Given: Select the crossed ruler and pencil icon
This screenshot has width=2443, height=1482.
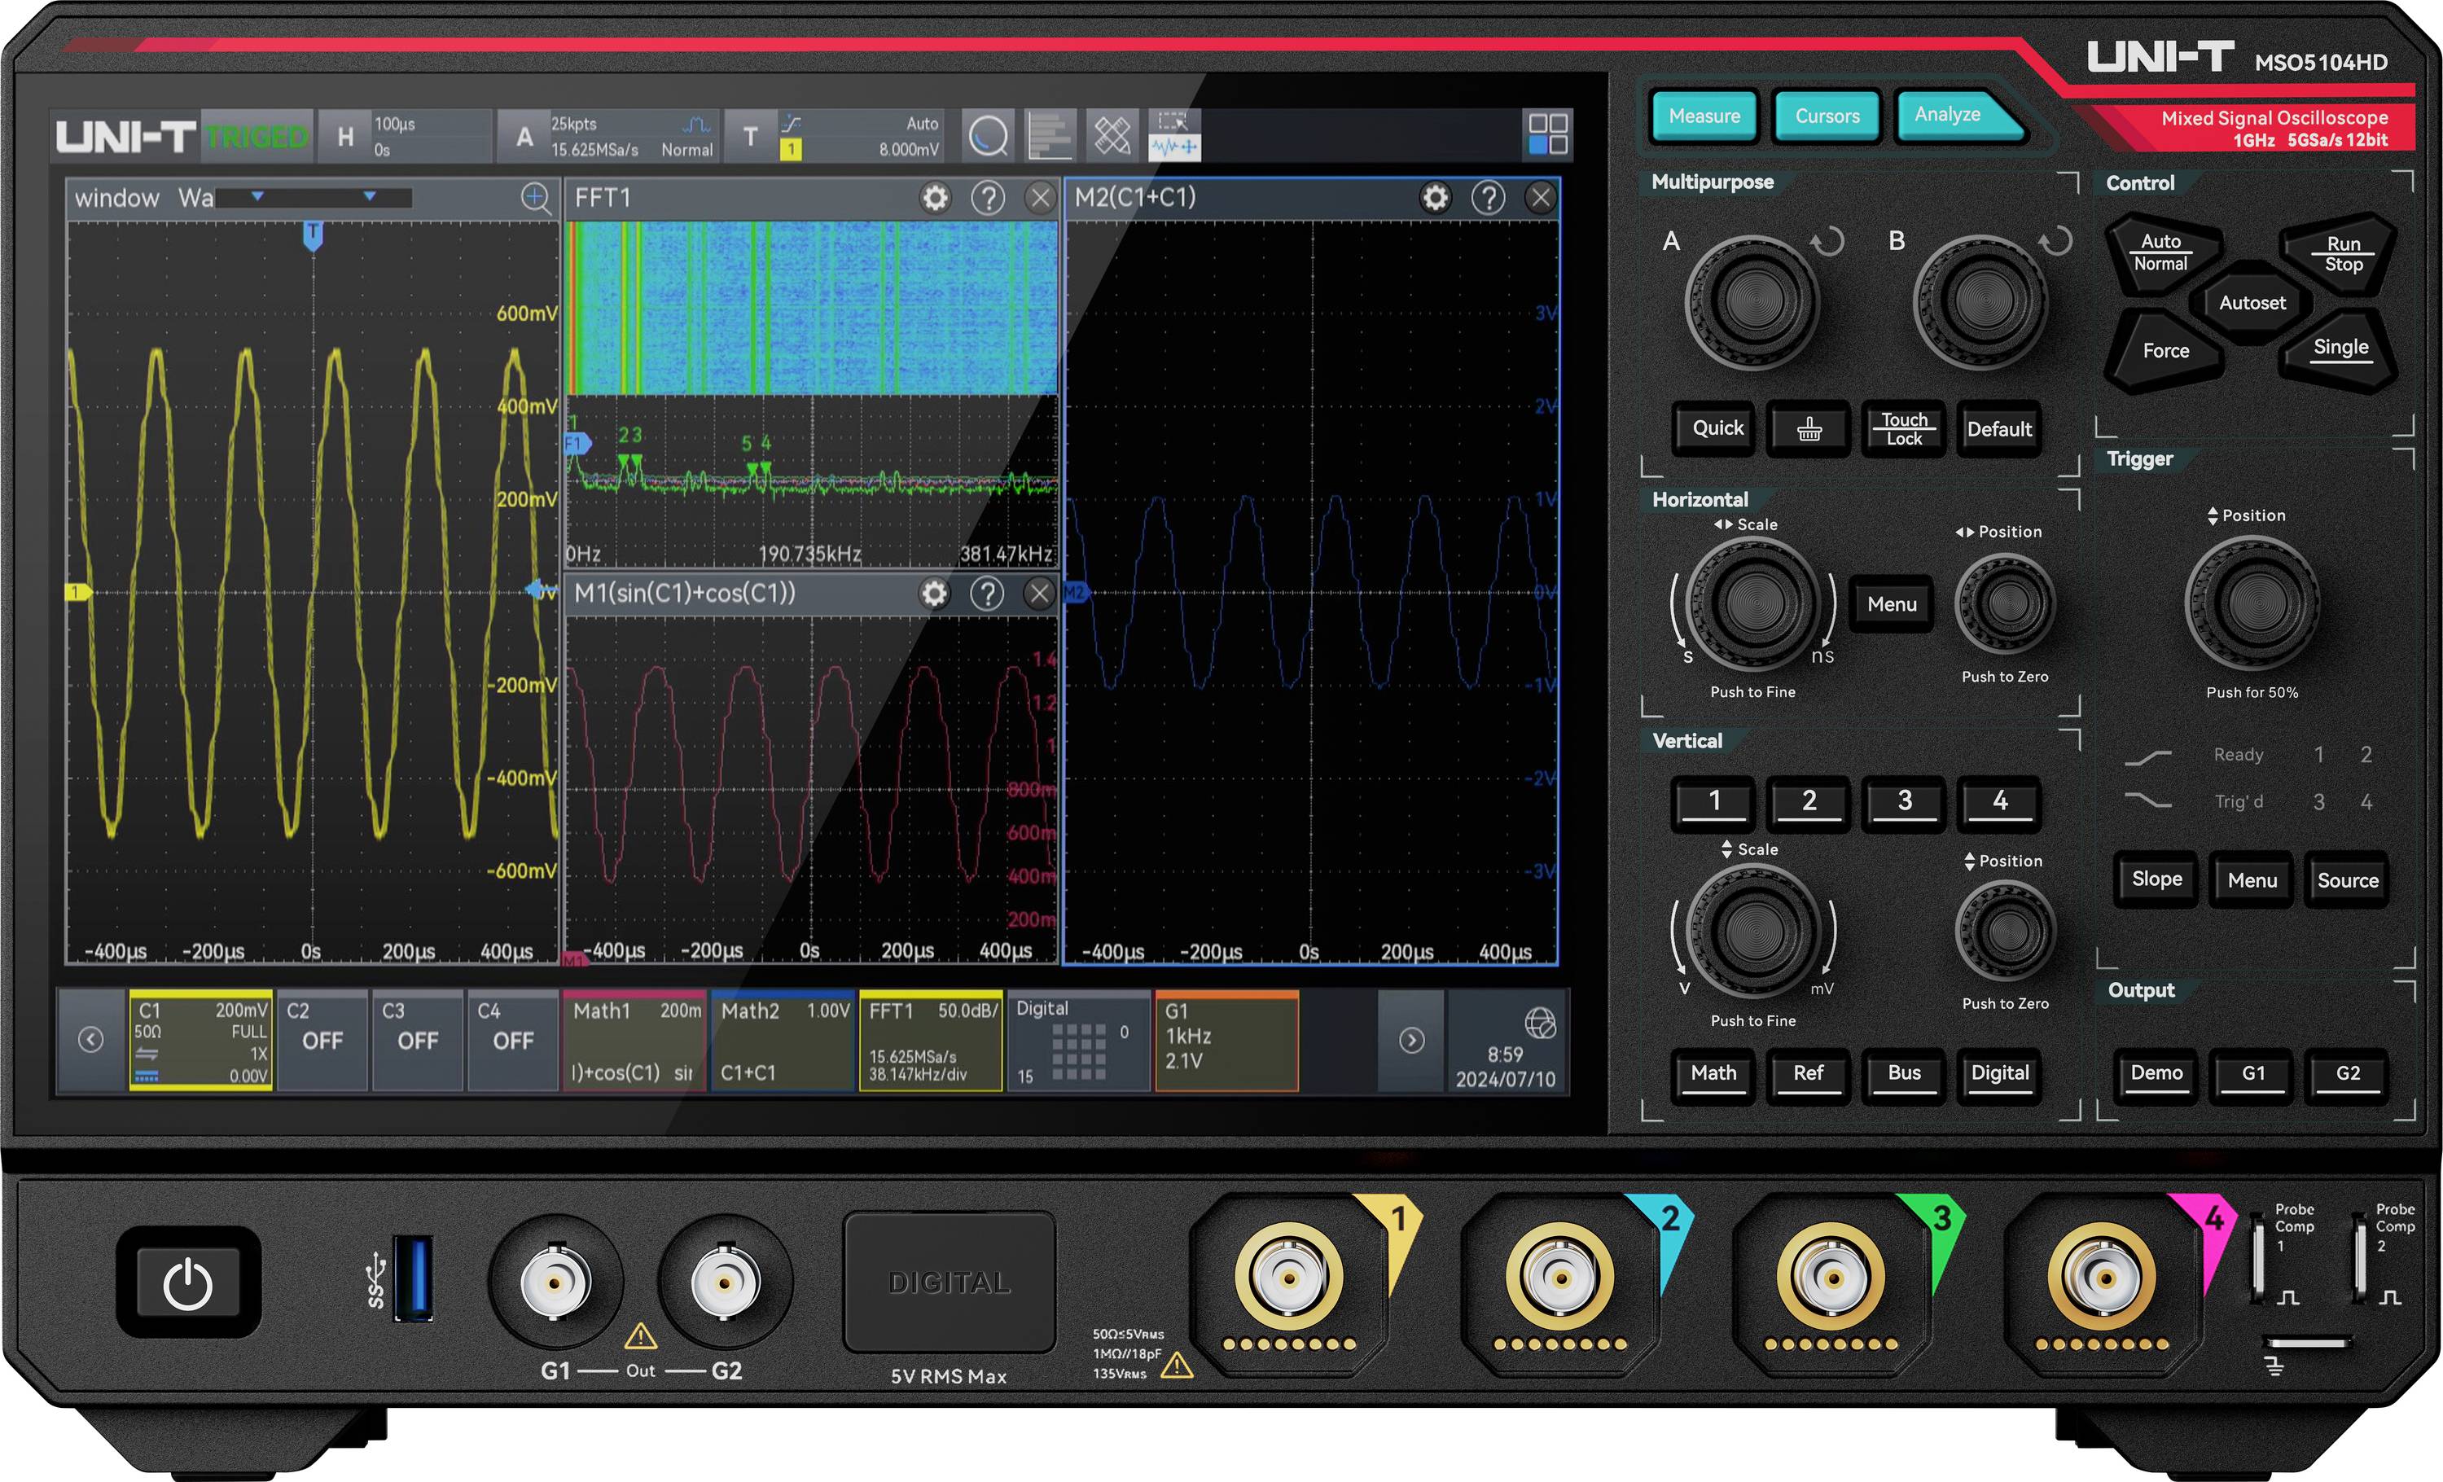Looking at the screenshot, I should coord(1112,136).
